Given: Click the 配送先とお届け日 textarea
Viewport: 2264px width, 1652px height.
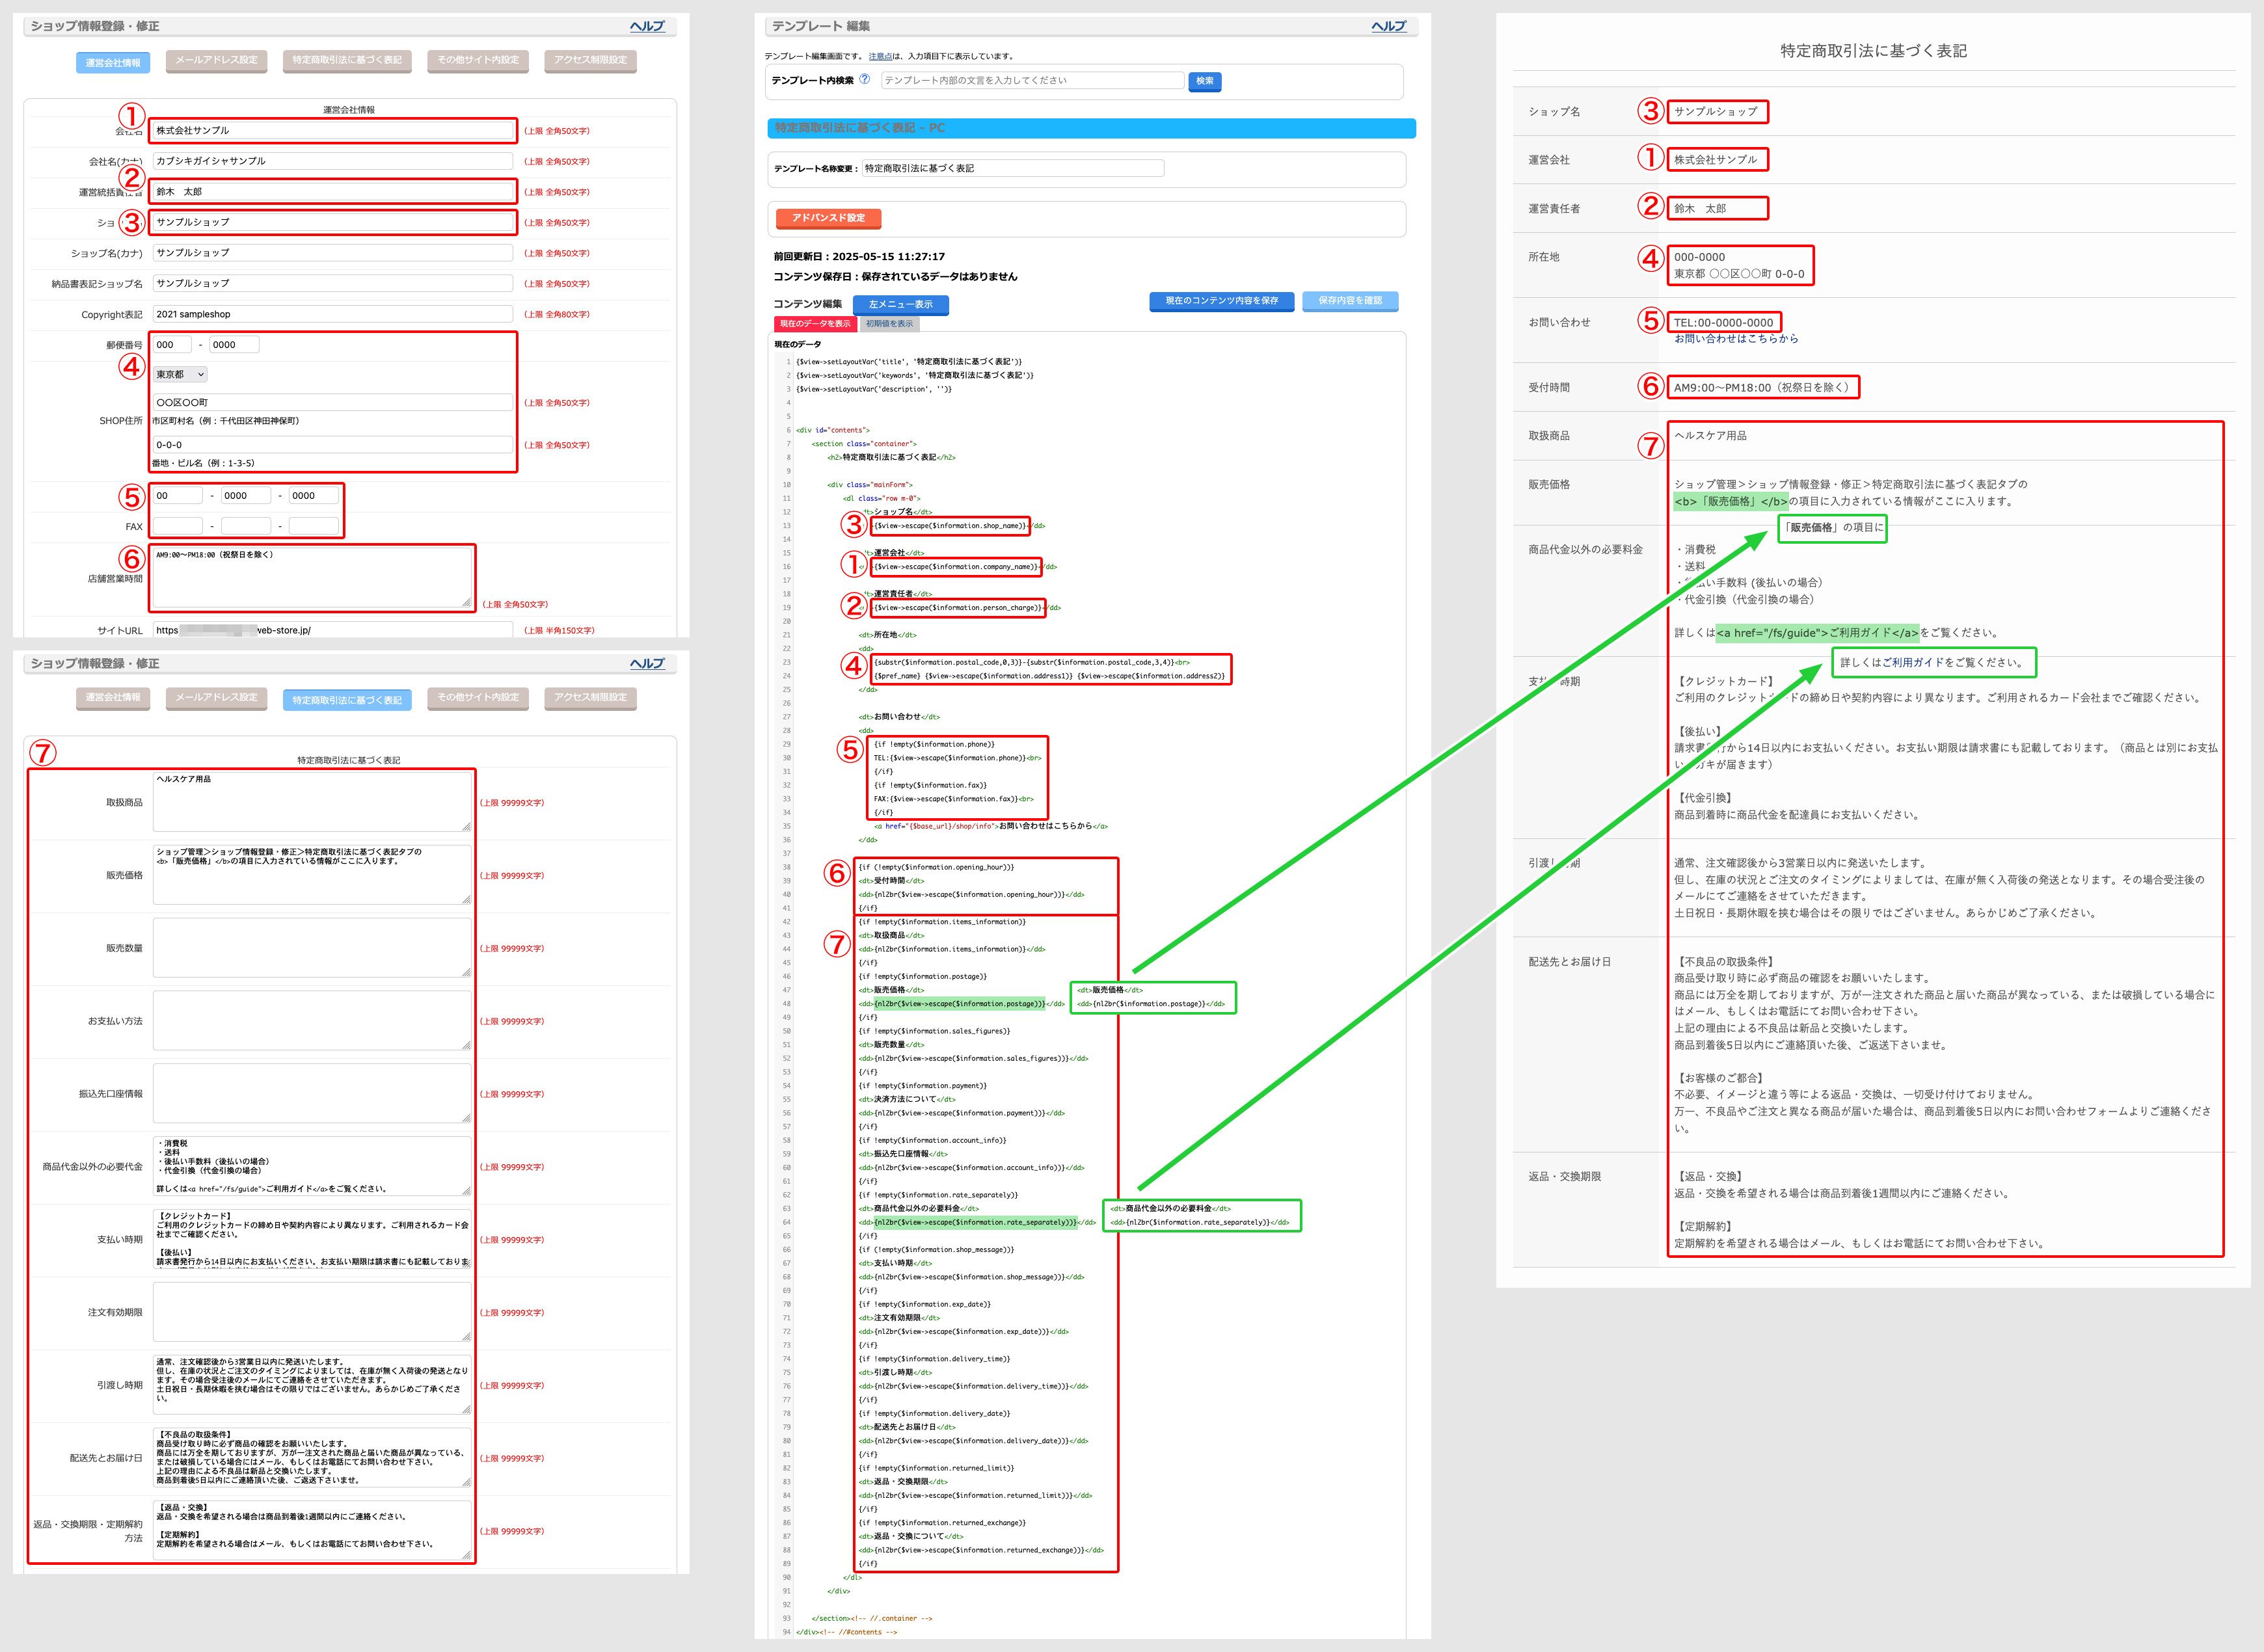Looking at the screenshot, I should point(312,1458).
